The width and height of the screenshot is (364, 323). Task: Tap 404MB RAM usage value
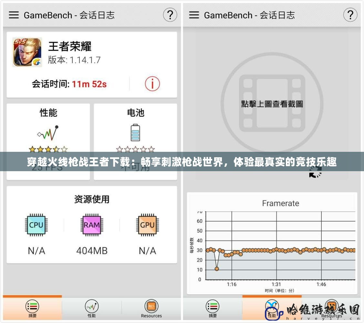click(92, 251)
